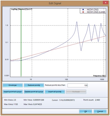
Task: Focus the Reduce points less than field
Action: 78,85
